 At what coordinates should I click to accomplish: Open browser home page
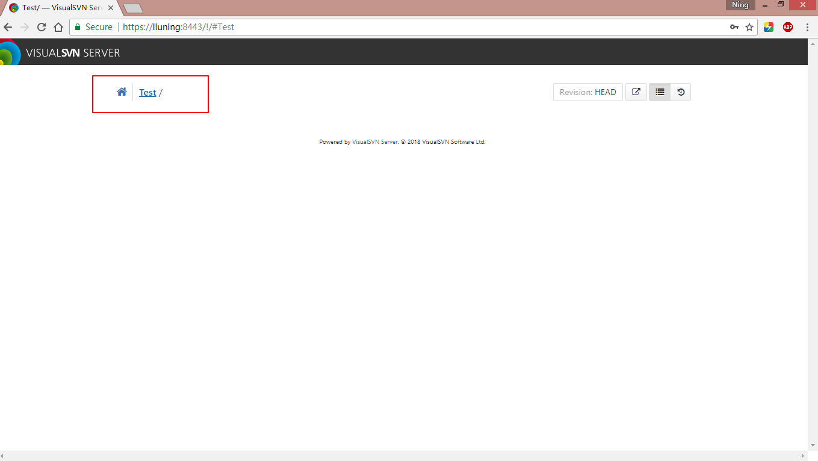[x=58, y=27]
